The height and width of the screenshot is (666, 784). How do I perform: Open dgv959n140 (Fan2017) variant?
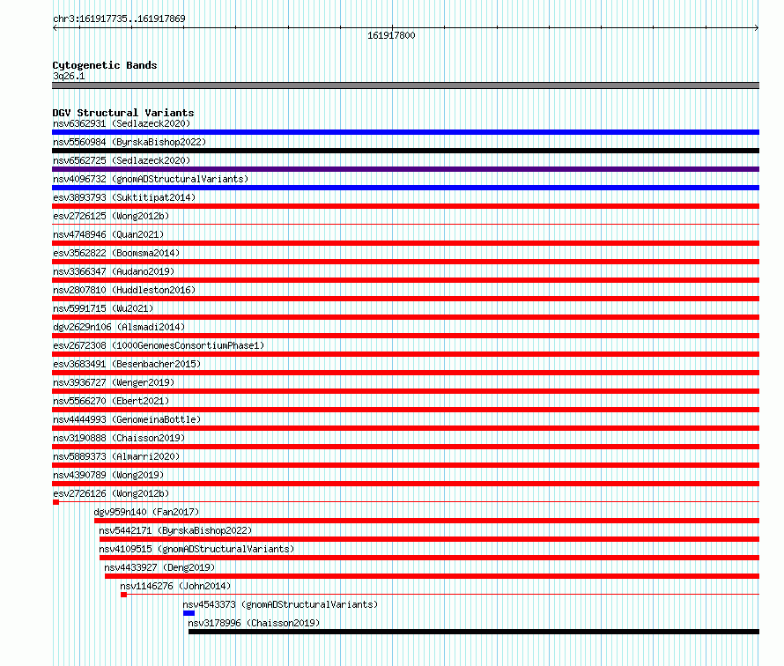(146, 512)
